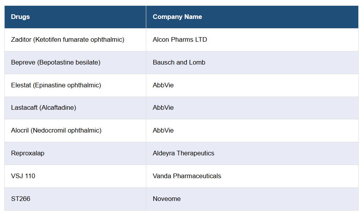Click the Aldeyra Therapeutics cell
Viewport: 361px width, 211px height.
coord(183,153)
